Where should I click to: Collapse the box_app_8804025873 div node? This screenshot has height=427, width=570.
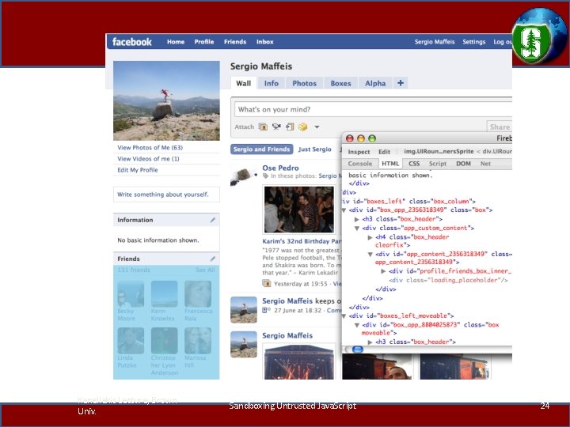[x=357, y=325]
